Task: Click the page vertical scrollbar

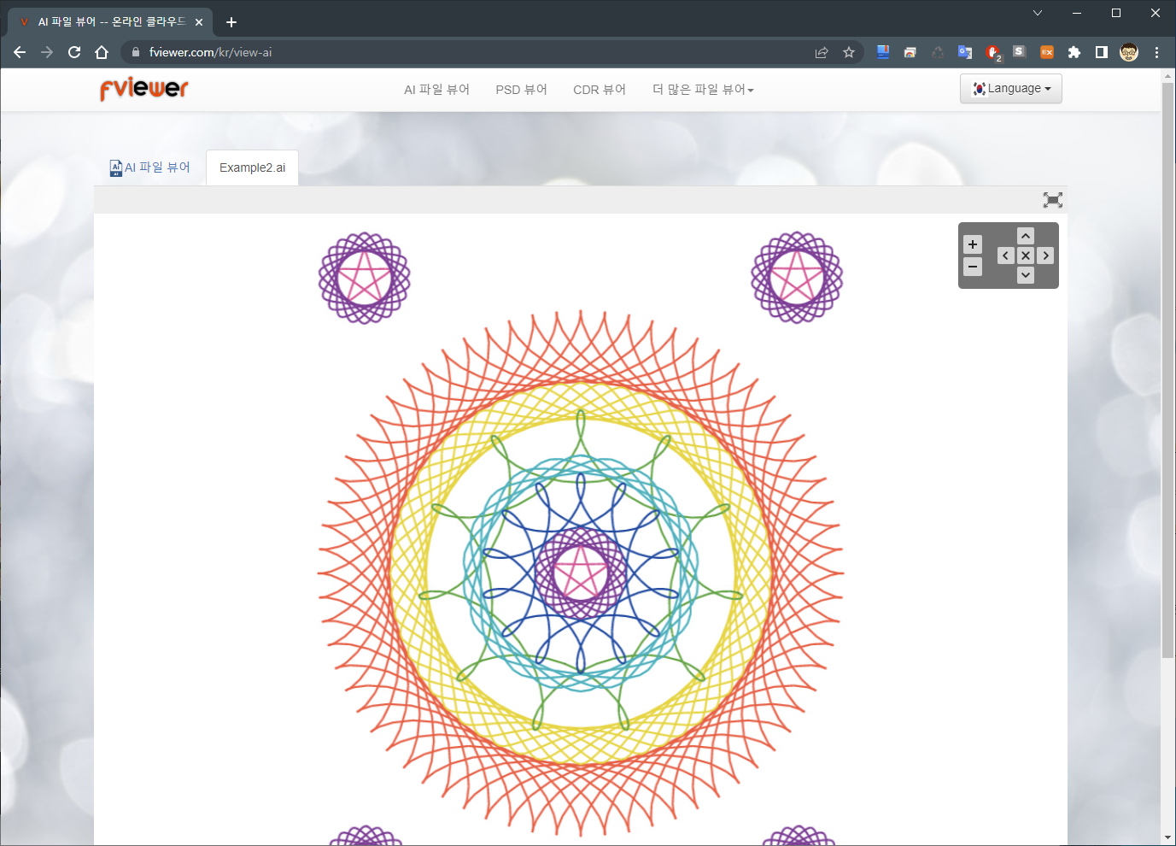Action: click(x=1168, y=369)
